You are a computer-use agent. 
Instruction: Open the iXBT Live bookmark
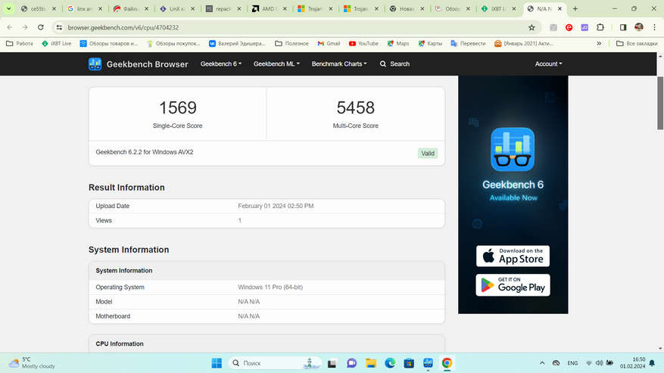pos(56,44)
